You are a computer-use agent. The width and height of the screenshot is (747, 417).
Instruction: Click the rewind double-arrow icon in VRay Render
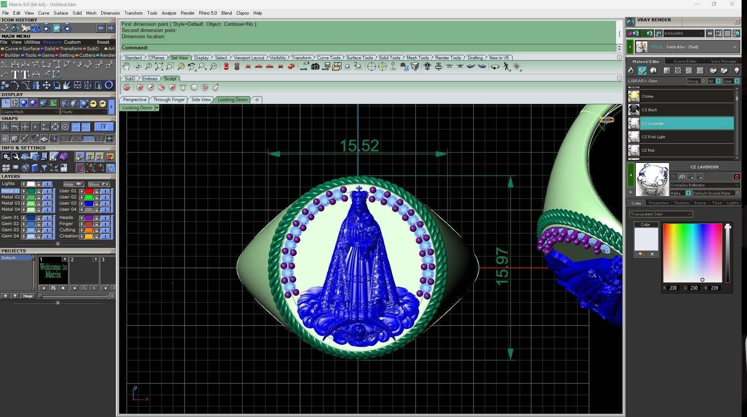click(x=710, y=34)
